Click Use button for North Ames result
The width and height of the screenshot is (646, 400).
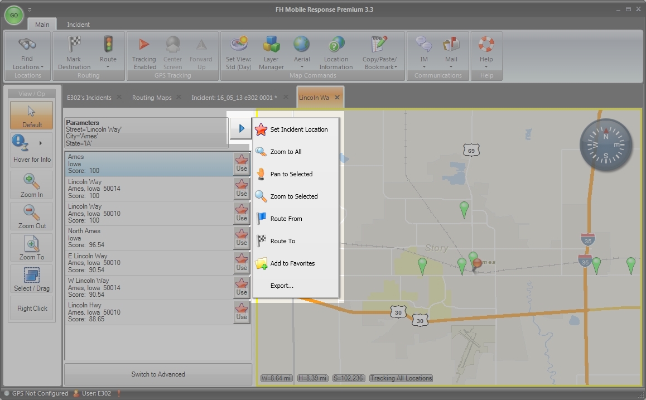(242, 238)
